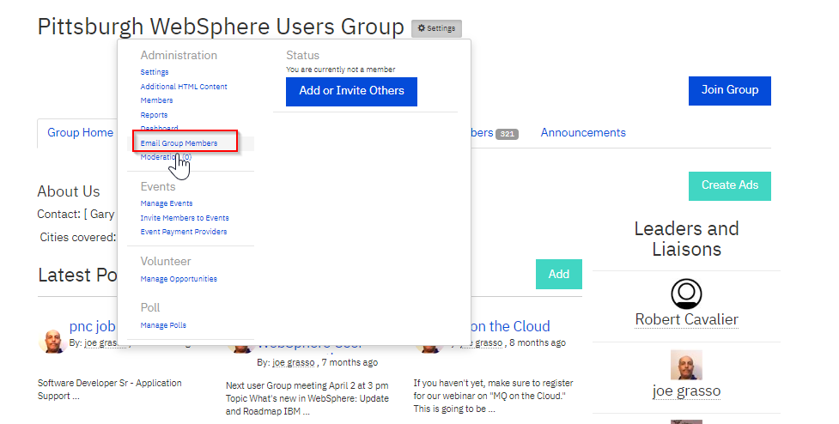Open Manage Opportunities under Volunteer
The height and width of the screenshot is (424, 839).
179,279
